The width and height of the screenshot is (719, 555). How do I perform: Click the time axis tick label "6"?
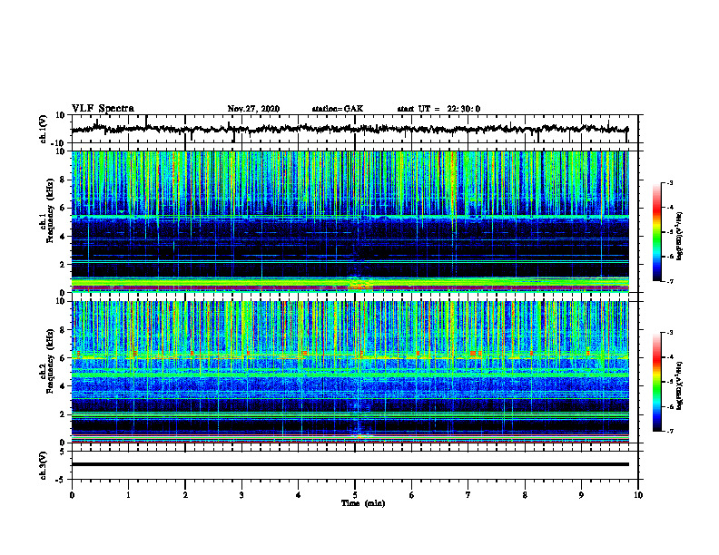click(412, 495)
